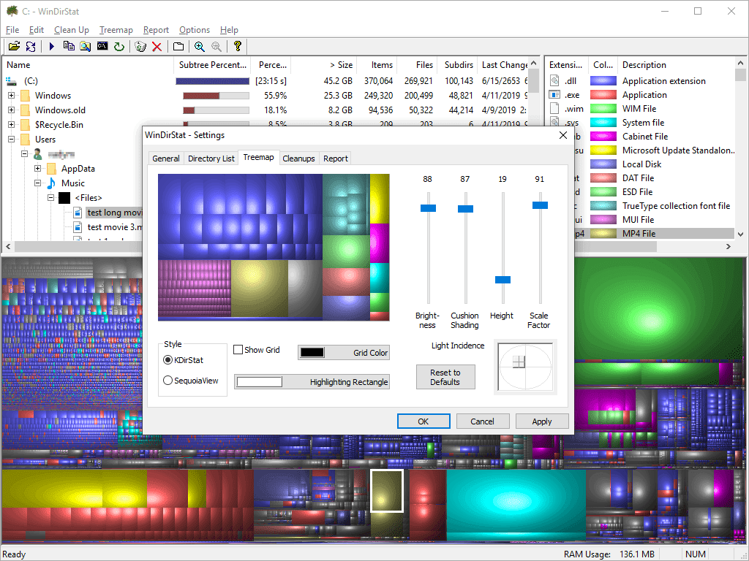Collapse the <Files> group node

[x=50, y=198]
